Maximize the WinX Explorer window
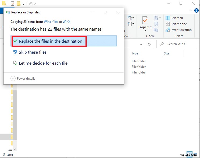200x158 pixels. [x=181, y=3]
